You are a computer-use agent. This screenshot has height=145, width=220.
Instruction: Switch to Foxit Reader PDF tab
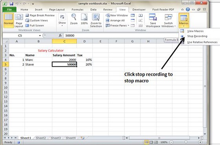pos(163,9)
